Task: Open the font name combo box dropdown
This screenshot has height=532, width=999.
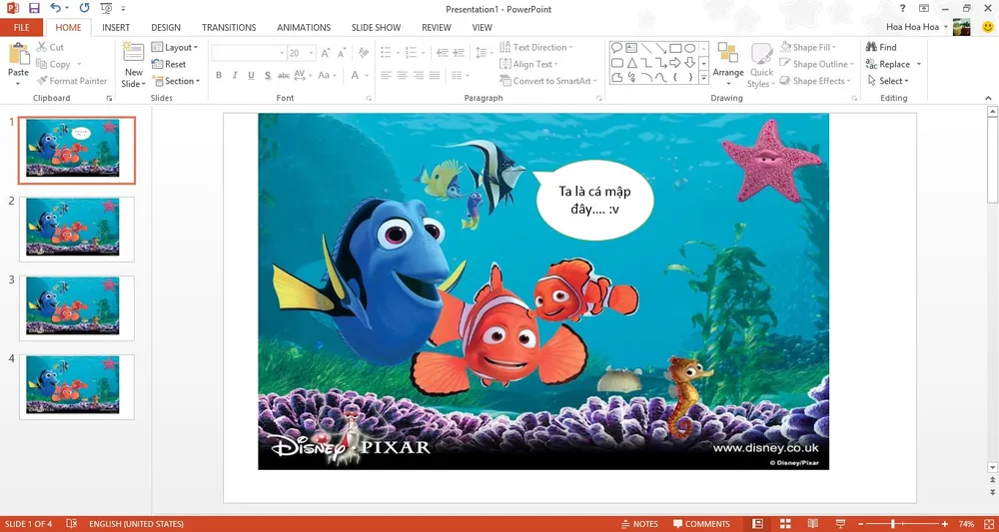Action: (x=282, y=54)
